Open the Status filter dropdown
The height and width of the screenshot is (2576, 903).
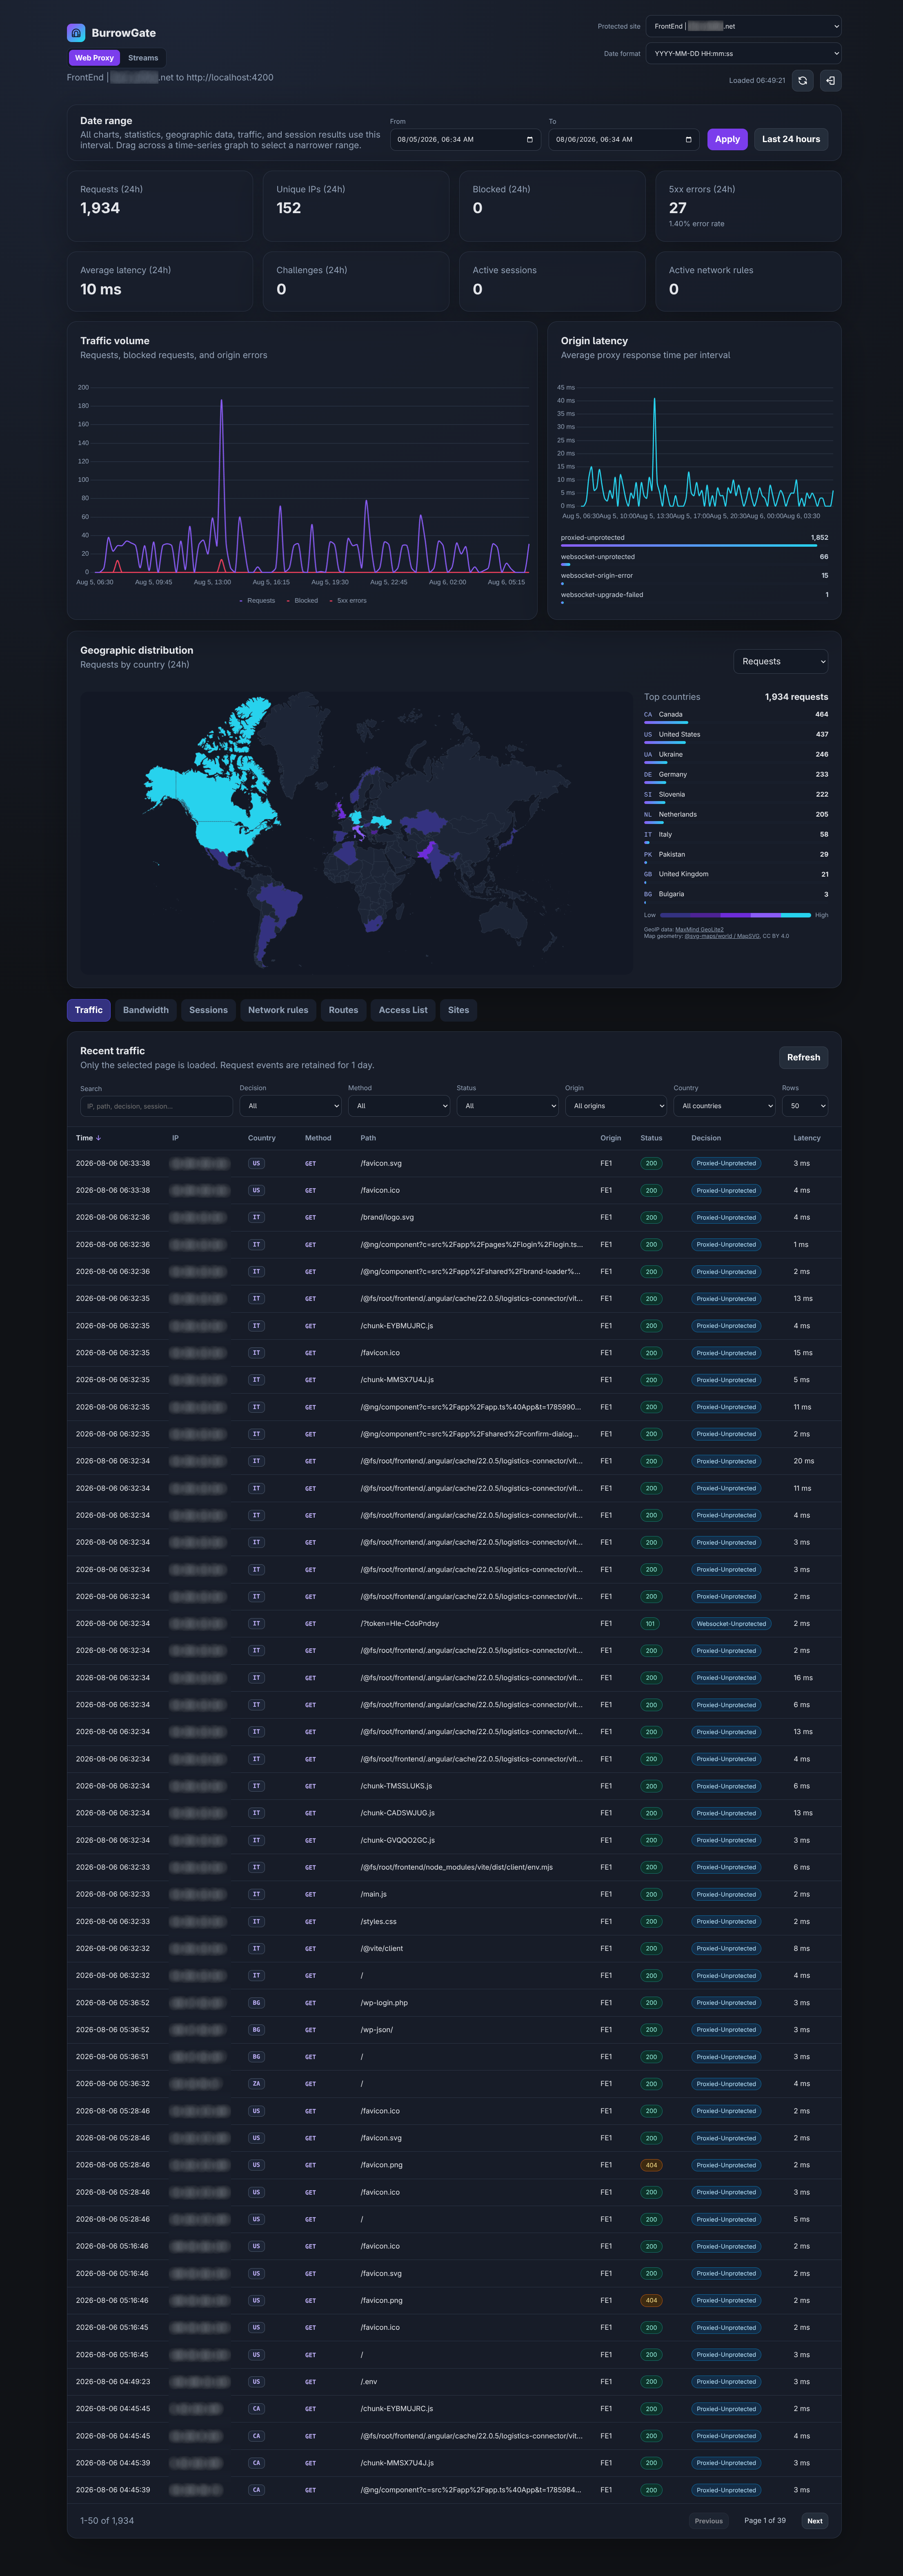click(x=507, y=1106)
